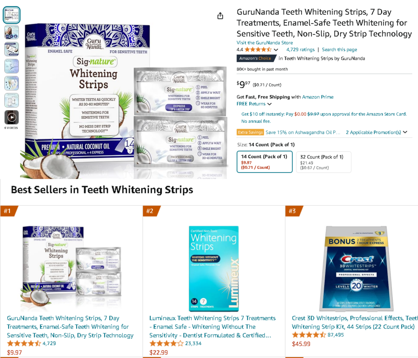Select the second thumbnail showing a woman
The image size is (418, 358).
coord(12,32)
